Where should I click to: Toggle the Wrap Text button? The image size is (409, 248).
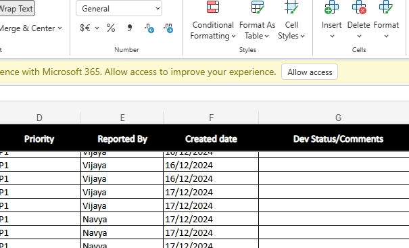point(16,9)
